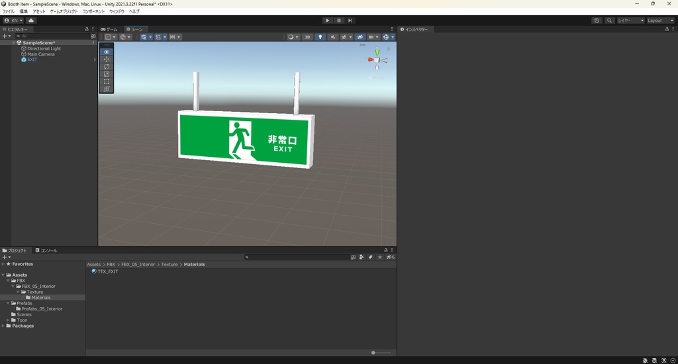Switch to the Console (コンソール) tab
This screenshot has height=364, width=678.
(46, 250)
